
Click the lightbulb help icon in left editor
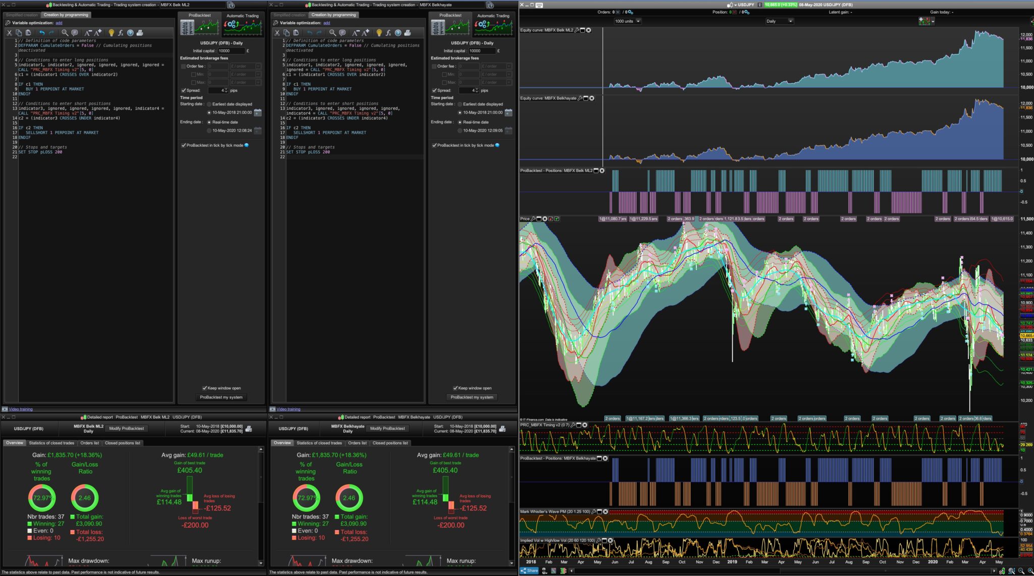(112, 33)
